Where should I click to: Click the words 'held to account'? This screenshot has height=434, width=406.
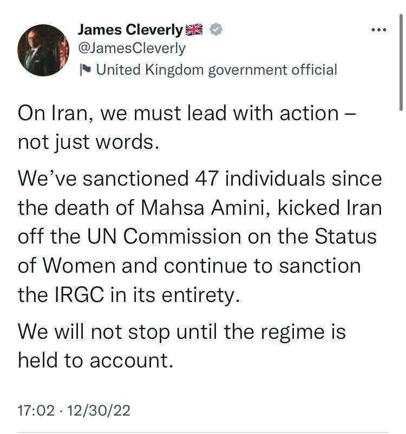(x=95, y=361)
